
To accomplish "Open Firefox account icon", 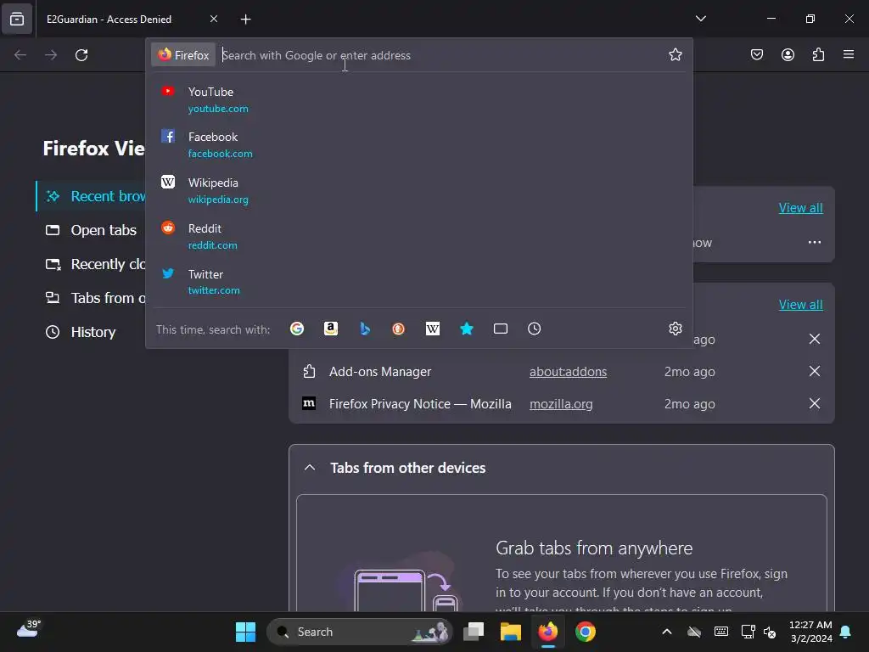I will click(x=788, y=55).
